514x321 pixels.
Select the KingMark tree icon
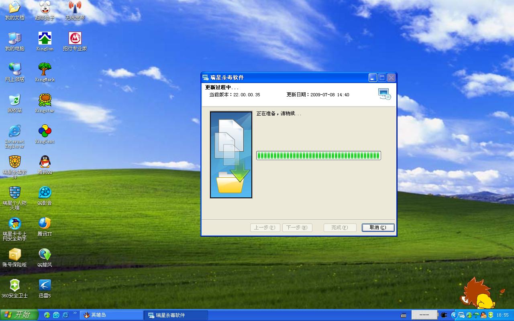tap(45, 73)
